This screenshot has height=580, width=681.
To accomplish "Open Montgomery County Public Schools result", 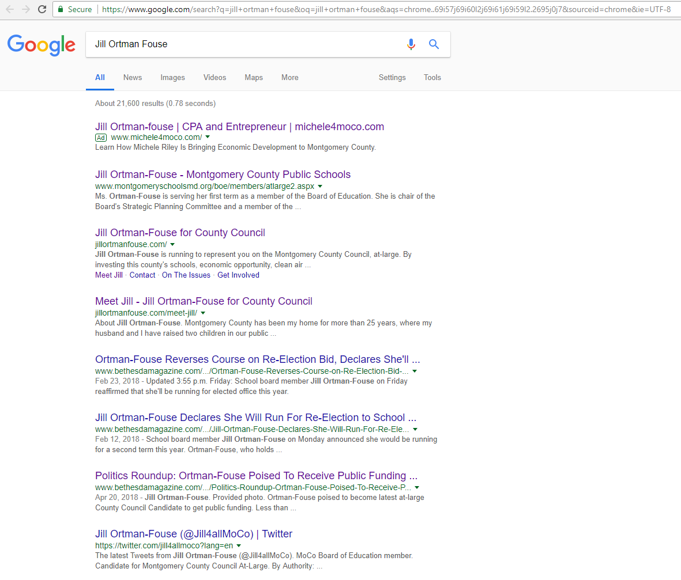I will pyautogui.click(x=223, y=175).
